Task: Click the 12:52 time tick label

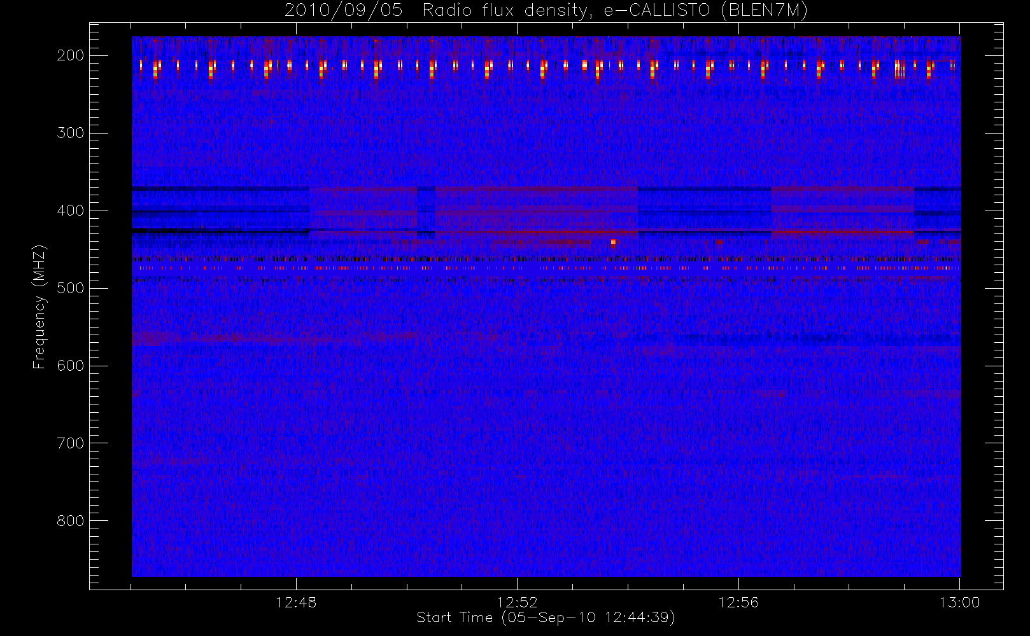Action: point(517,602)
